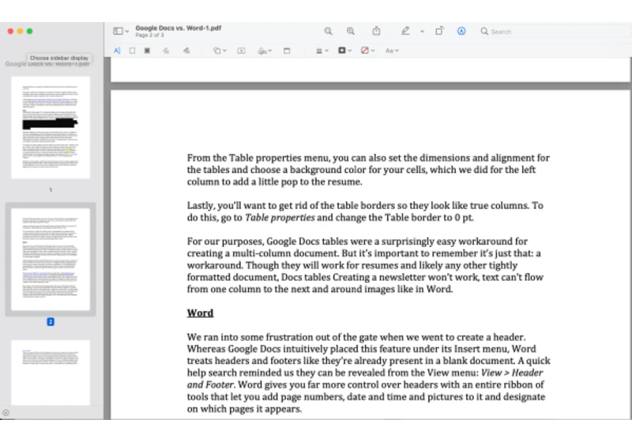
Task: Select the Highlight pen tool
Action: [x=405, y=31]
